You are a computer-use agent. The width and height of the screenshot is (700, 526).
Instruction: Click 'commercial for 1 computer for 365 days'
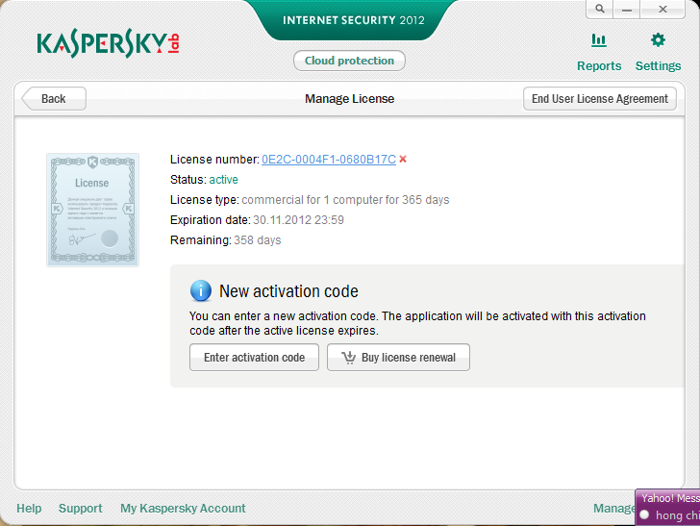pos(345,200)
